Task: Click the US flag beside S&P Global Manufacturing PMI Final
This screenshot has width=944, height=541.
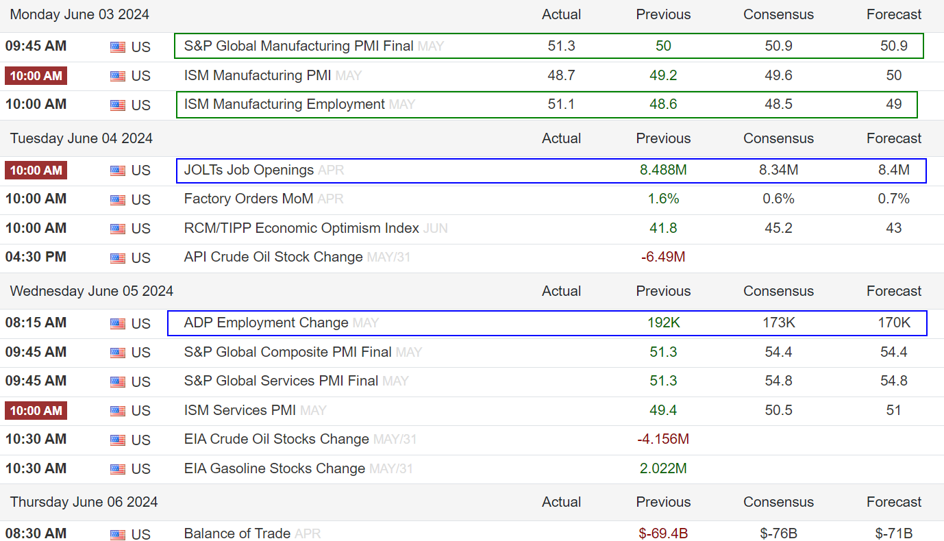Action: tap(118, 47)
